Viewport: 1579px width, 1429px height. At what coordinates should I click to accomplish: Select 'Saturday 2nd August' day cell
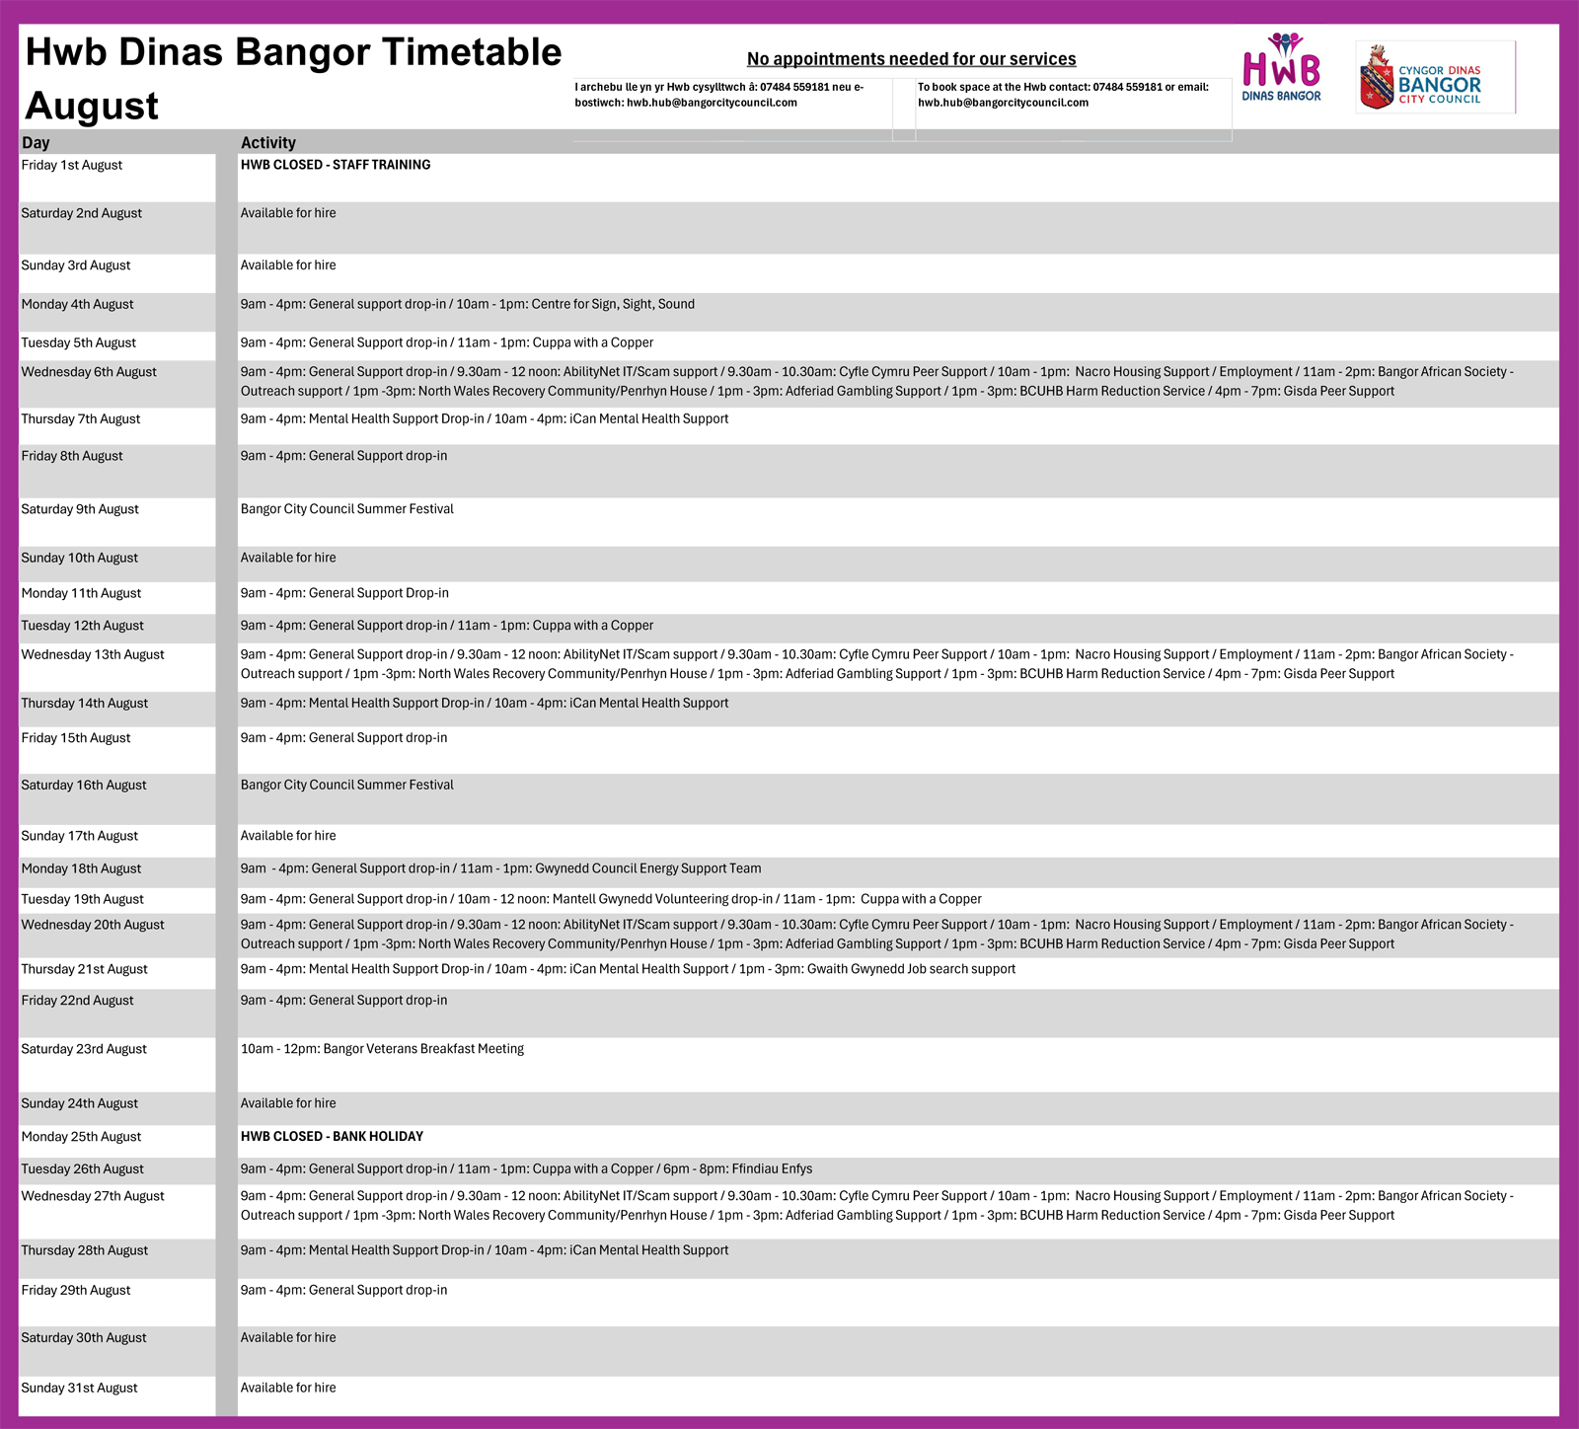[x=117, y=228]
